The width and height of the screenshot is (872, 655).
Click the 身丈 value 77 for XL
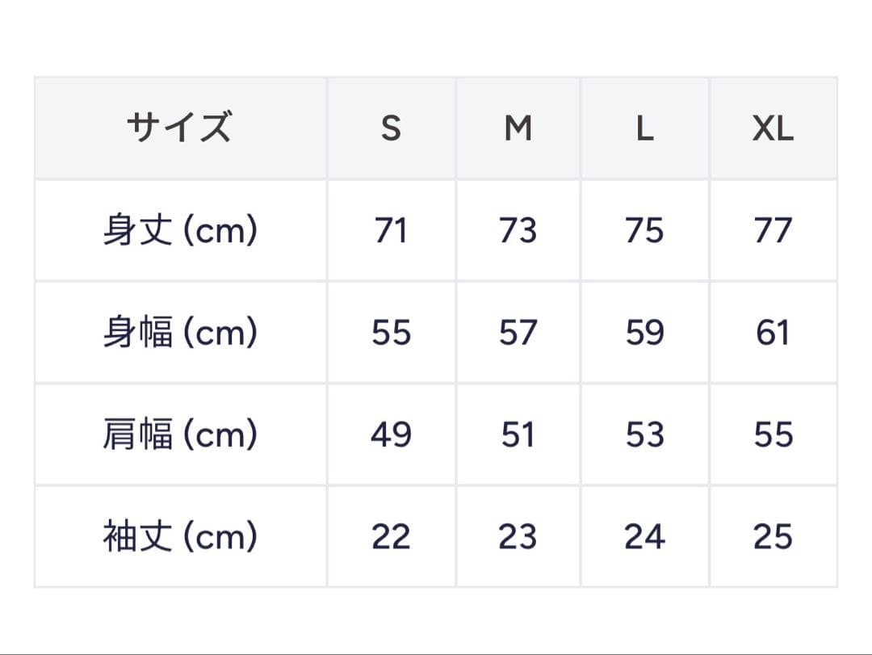click(x=773, y=231)
